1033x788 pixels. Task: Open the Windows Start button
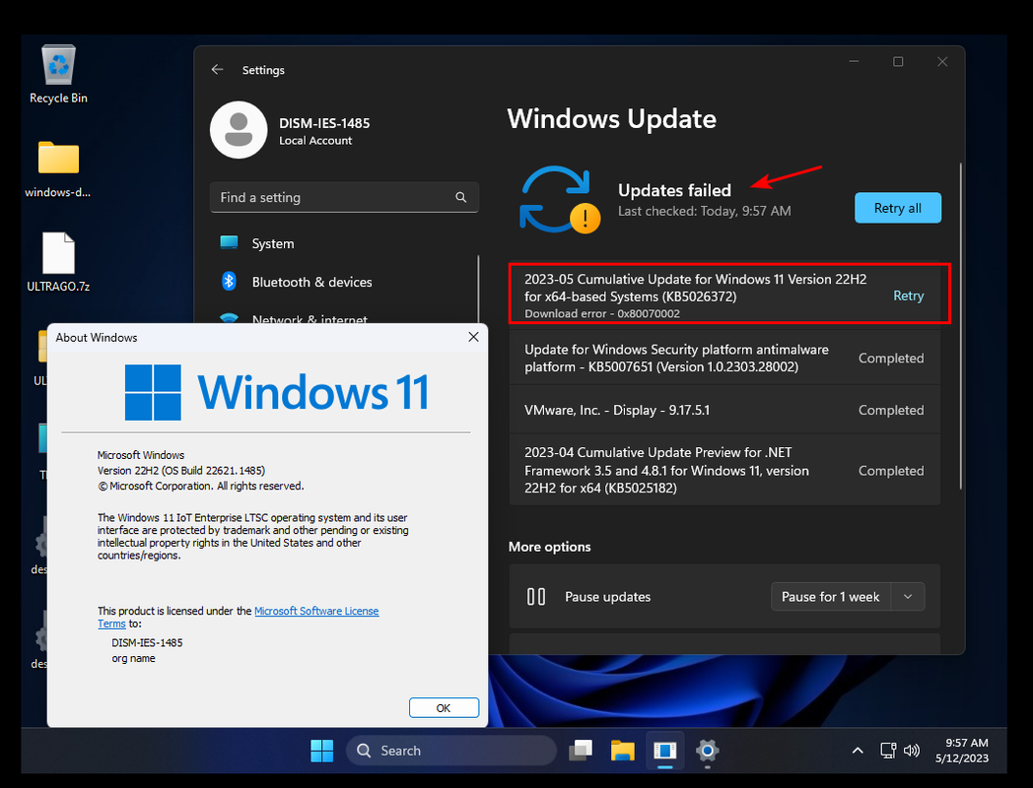pyautogui.click(x=321, y=751)
